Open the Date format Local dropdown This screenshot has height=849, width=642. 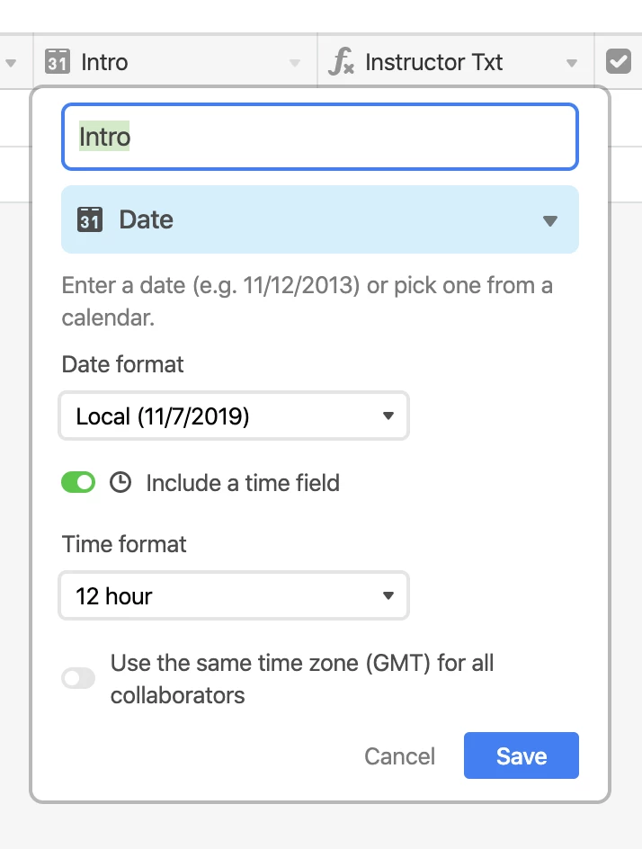tap(234, 416)
